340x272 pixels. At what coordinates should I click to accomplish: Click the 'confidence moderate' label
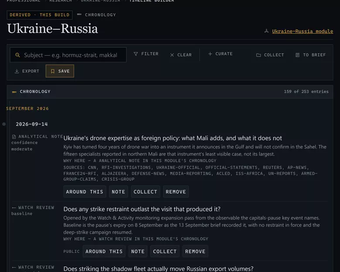point(24,146)
